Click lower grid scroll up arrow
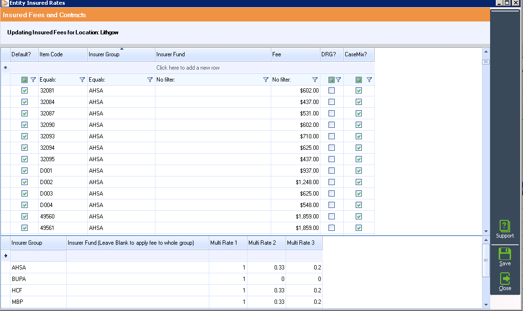The width and height of the screenshot is (523, 311). click(486, 240)
